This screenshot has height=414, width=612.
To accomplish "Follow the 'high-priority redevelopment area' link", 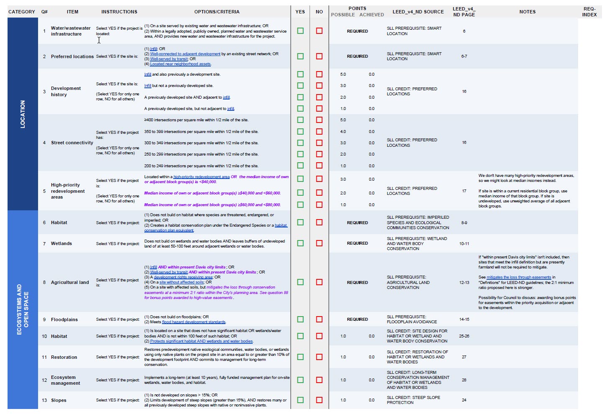I will coord(201,177).
